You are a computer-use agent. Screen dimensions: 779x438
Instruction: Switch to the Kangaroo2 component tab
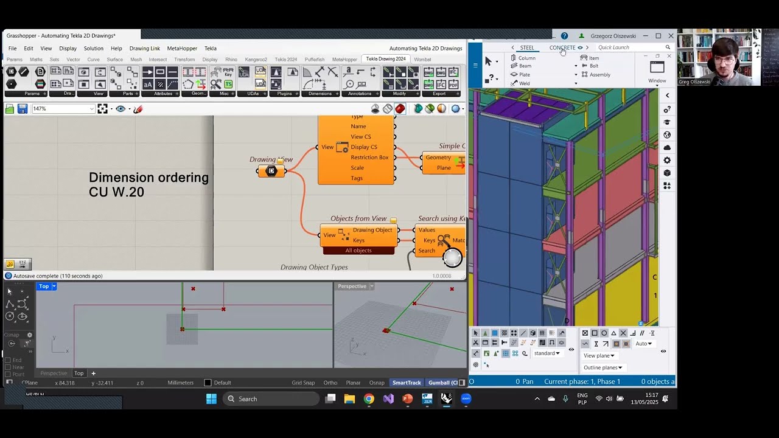pos(256,60)
